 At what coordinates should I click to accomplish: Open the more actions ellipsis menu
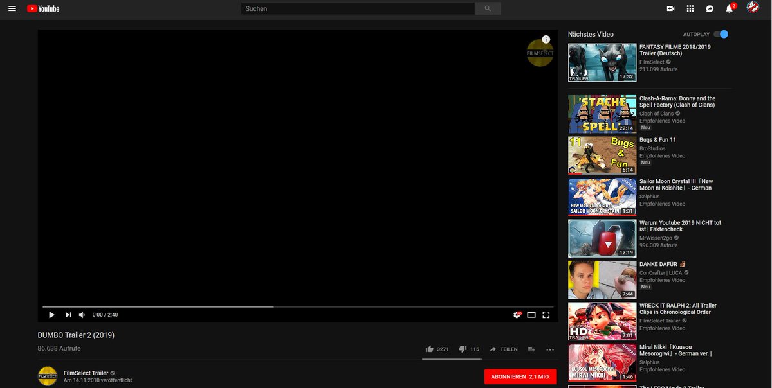point(550,349)
